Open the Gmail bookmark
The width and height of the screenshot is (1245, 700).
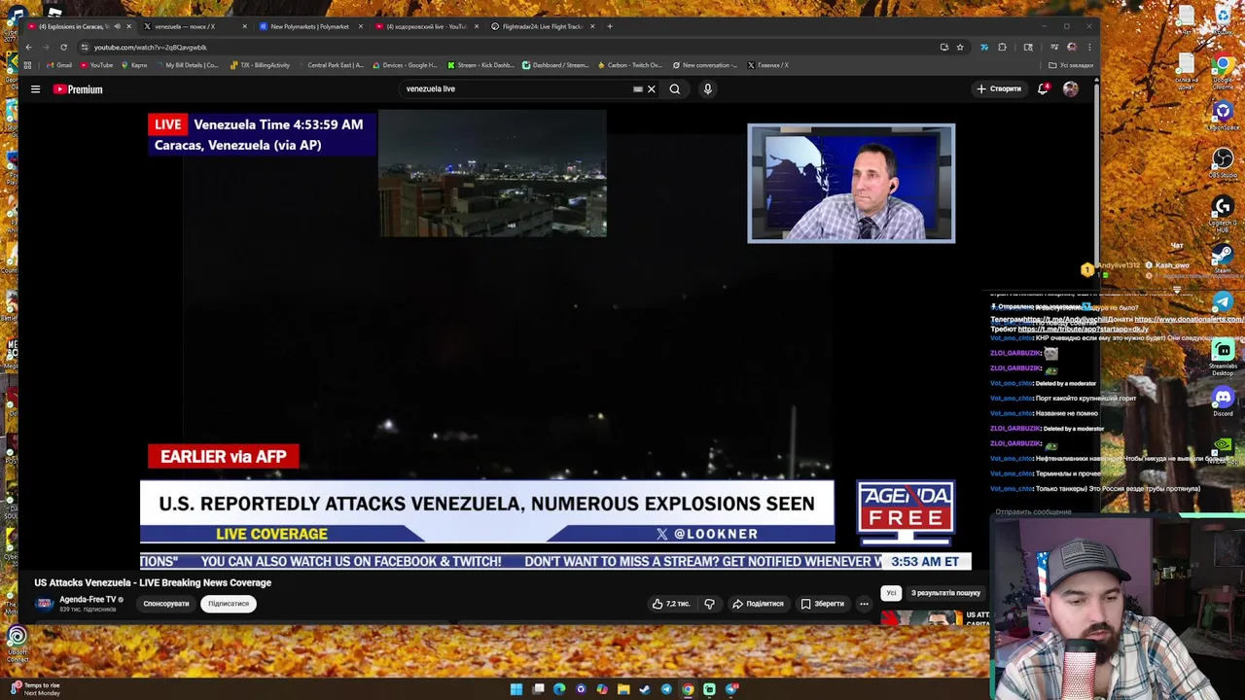59,65
